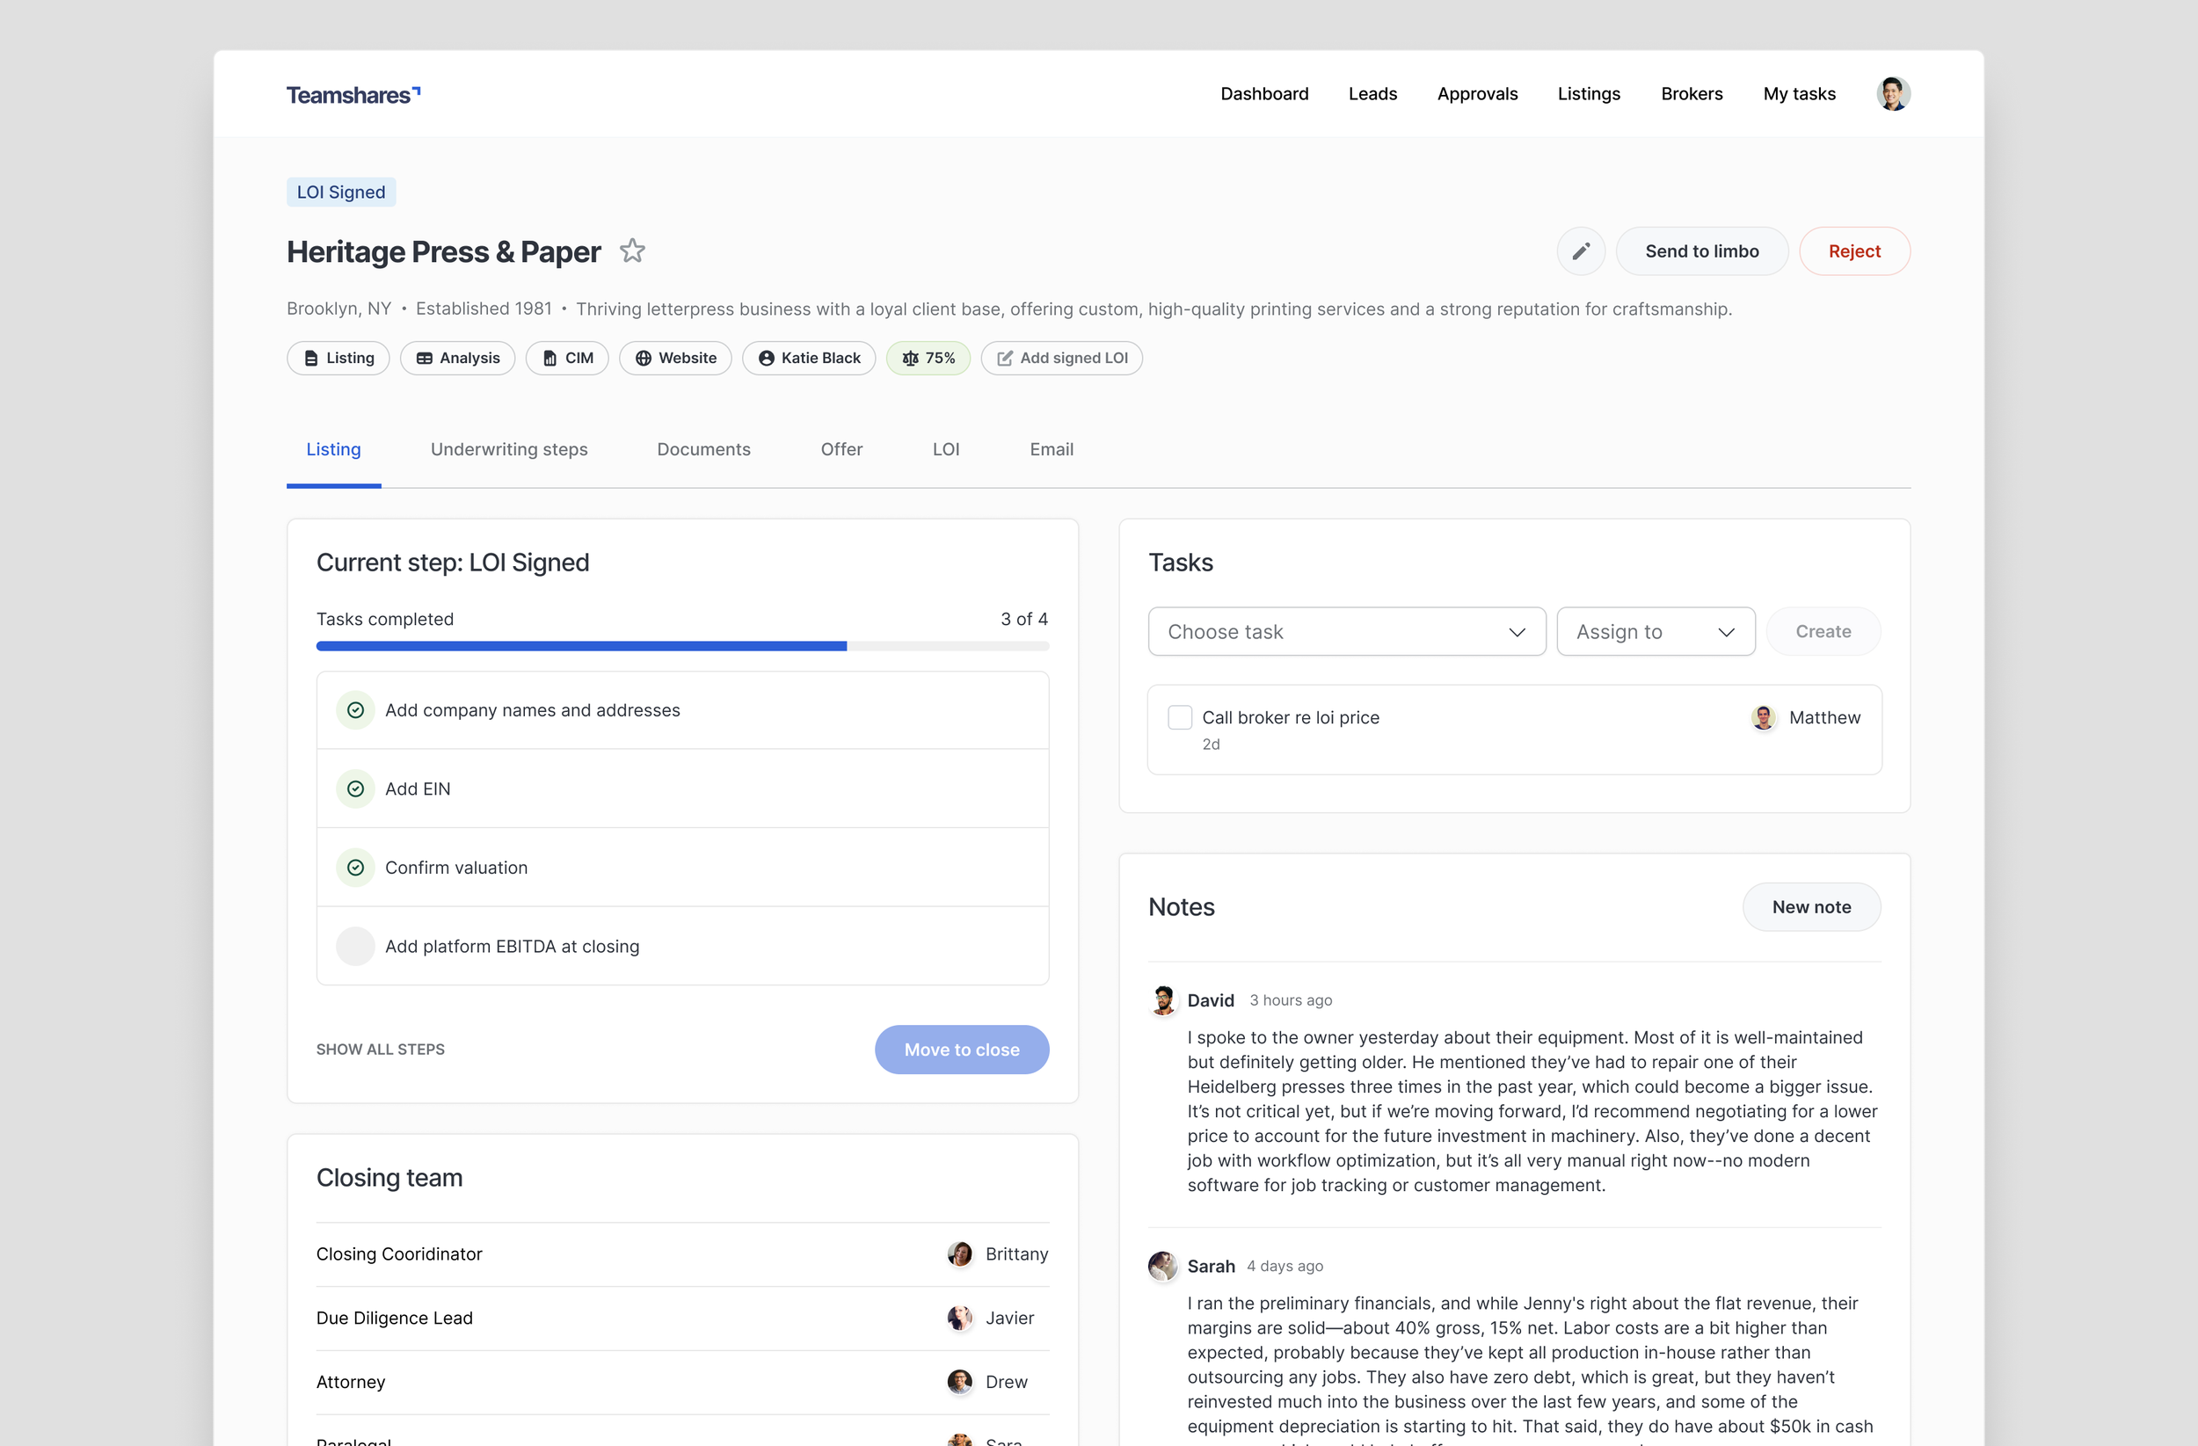Image resolution: width=2198 pixels, height=1446 pixels.
Task: Open the Listing document chip
Action: tap(338, 359)
